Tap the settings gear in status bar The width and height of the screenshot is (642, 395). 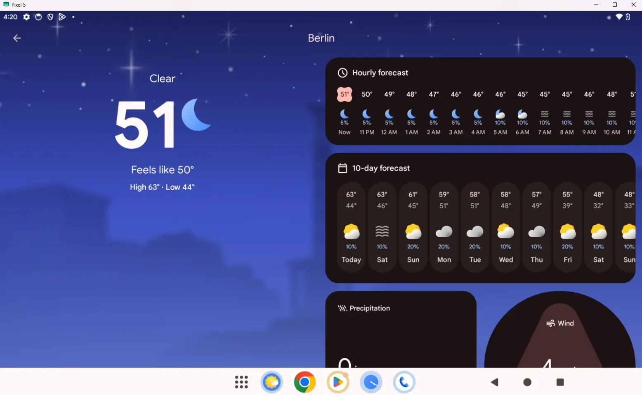(x=26, y=17)
